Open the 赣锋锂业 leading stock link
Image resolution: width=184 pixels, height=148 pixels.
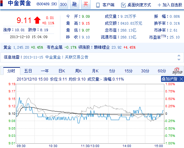point(102,47)
